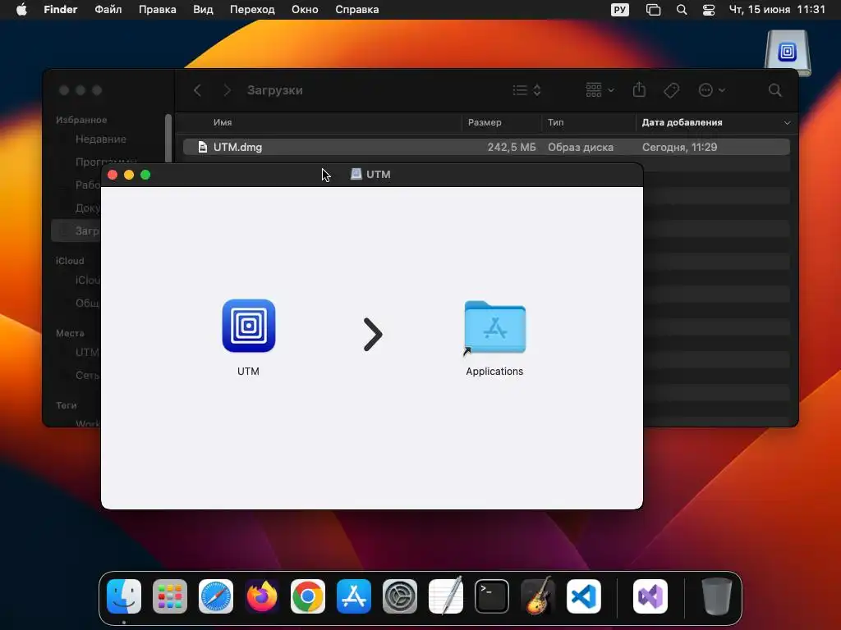Open the Правка menu
Viewport: 841px width, 630px height.
coord(157,10)
